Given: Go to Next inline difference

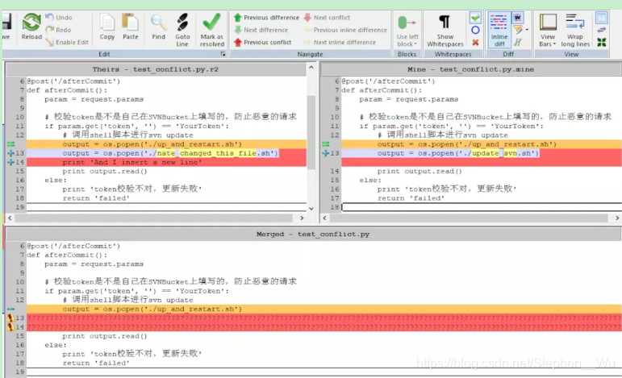Looking at the screenshot, I should (340, 42).
